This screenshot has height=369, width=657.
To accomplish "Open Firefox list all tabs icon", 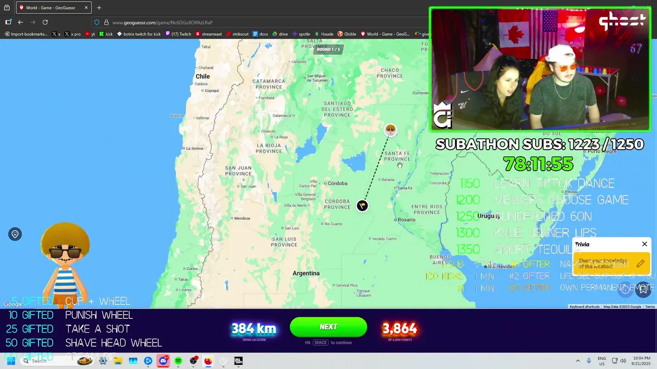I will [7, 8].
